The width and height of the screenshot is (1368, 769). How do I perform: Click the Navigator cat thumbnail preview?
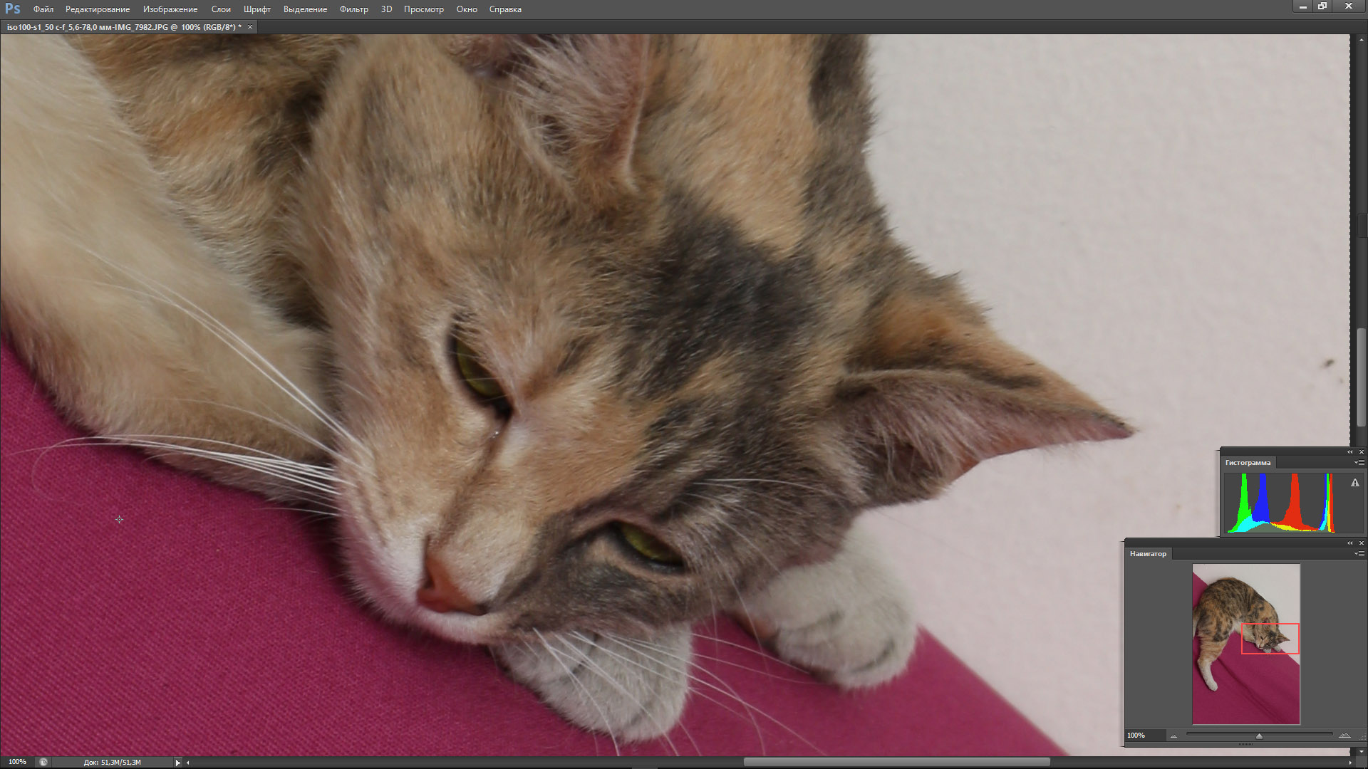click(x=1245, y=644)
